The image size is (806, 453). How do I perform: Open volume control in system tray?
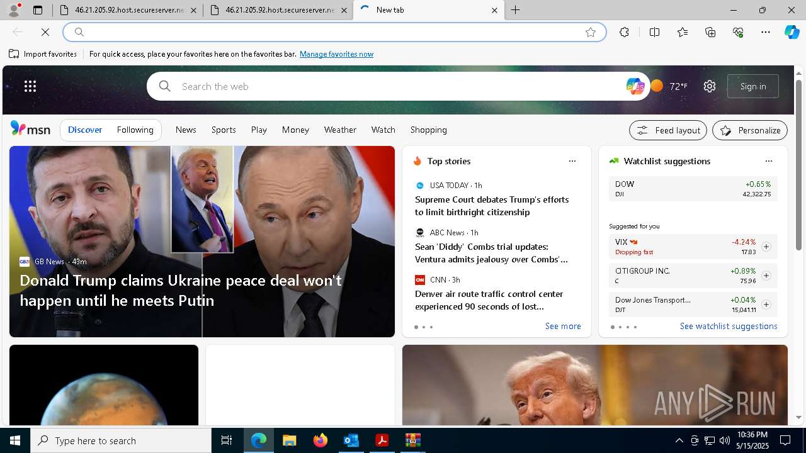(x=724, y=440)
